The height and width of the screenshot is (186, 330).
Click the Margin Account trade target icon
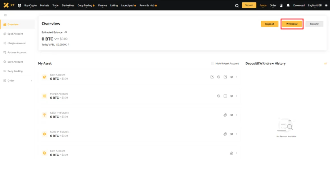[219, 96]
